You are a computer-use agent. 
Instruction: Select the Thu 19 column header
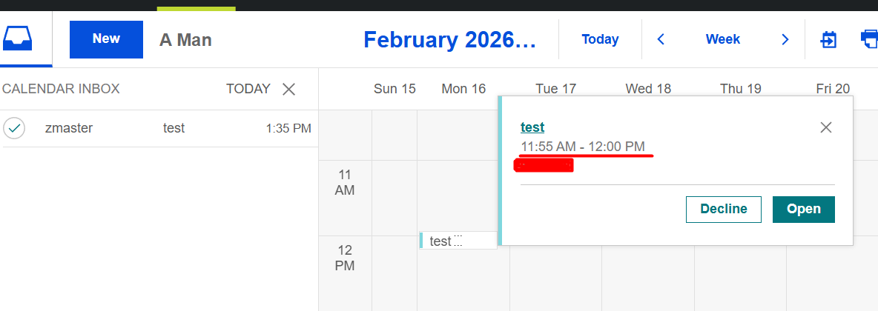click(740, 89)
